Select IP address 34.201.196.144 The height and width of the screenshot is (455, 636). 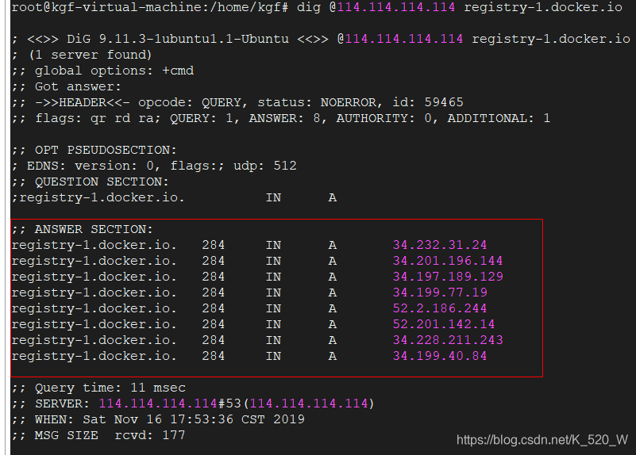click(448, 261)
